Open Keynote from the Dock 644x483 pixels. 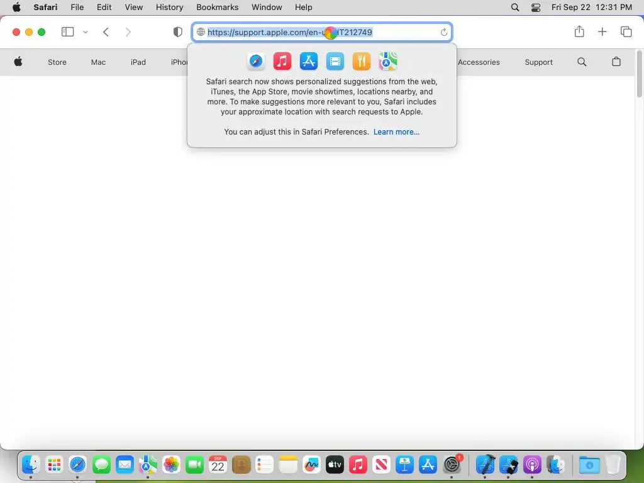404,465
